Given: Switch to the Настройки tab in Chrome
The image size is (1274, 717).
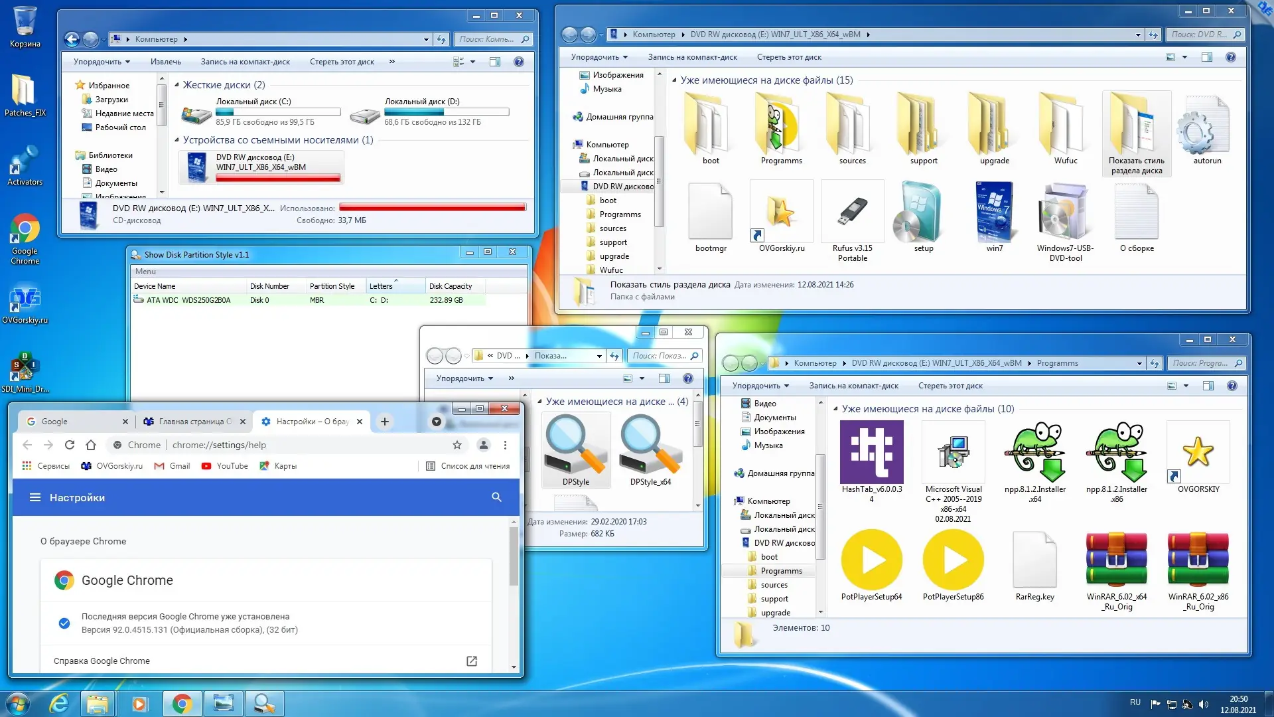Looking at the screenshot, I should pos(305,421).
